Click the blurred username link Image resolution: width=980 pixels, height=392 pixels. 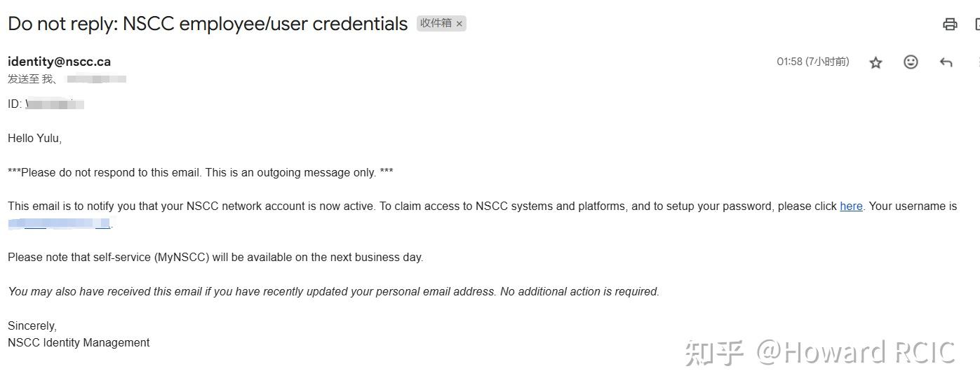pyautogui.click(x=60, y=224)
